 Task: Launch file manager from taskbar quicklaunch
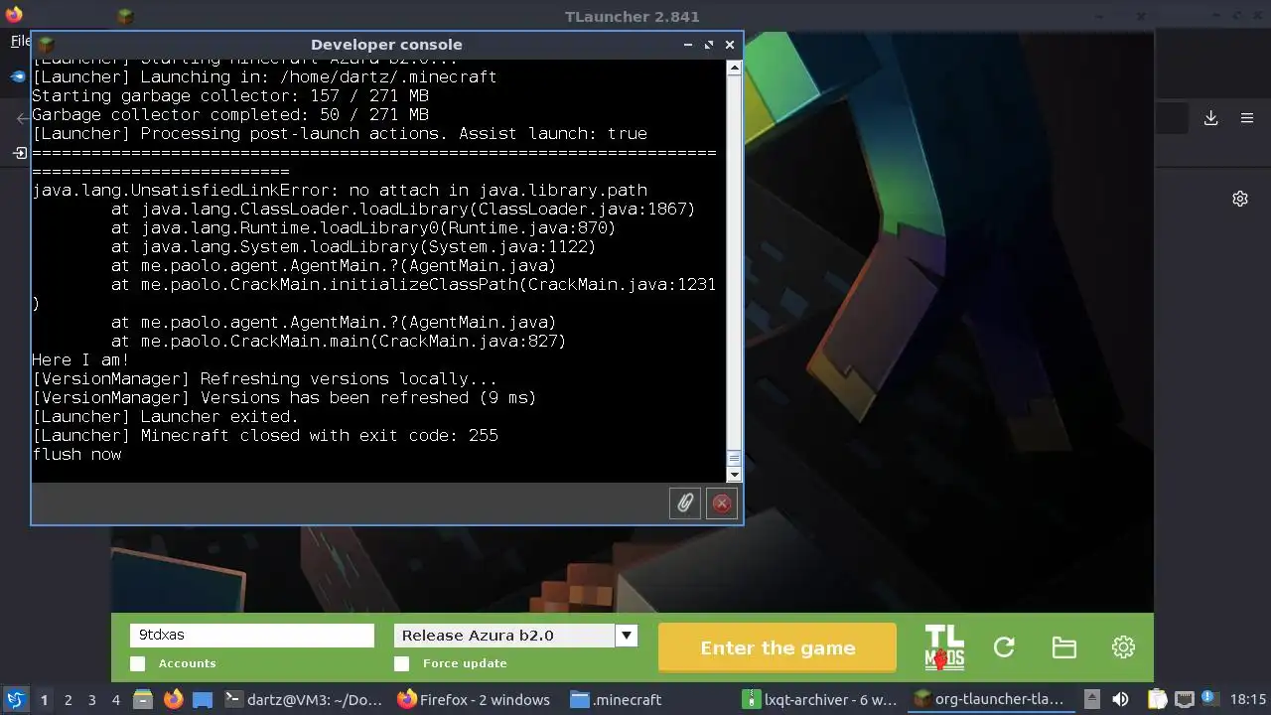pyautogui.click(x=142, y=699)
